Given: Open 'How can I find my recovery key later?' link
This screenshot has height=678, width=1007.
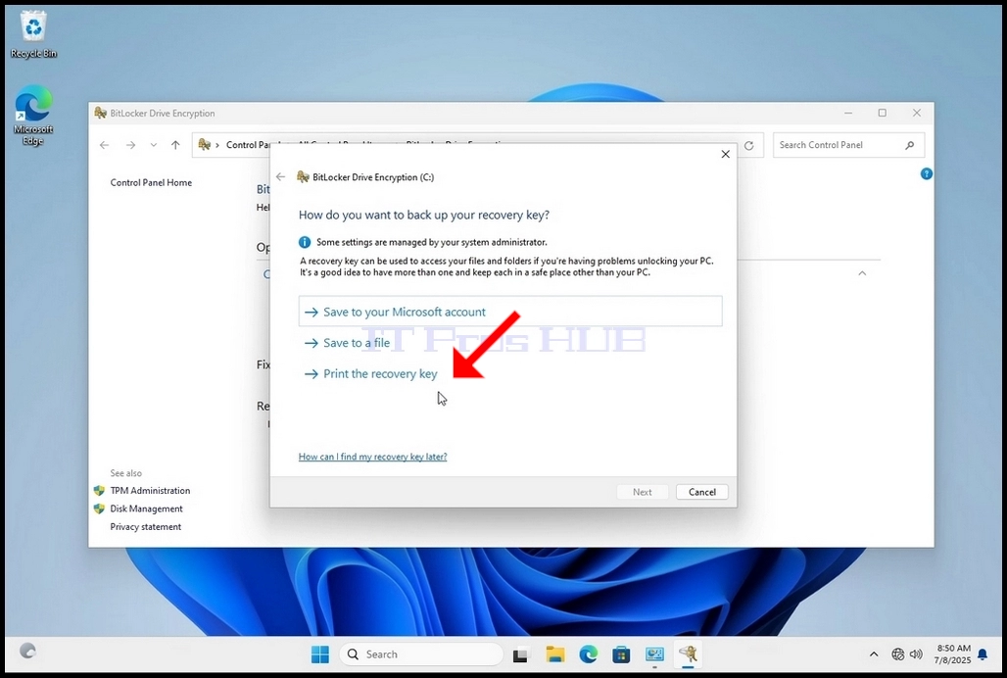Looking at the screenshot, I should (372, 457).
